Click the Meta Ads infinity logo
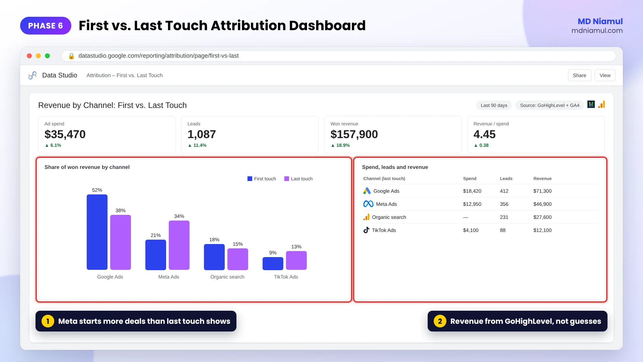Screen dimensions: 643x362 368,204
